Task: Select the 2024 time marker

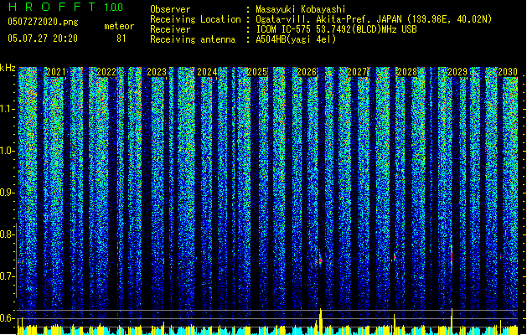Action: click(207, 72)
